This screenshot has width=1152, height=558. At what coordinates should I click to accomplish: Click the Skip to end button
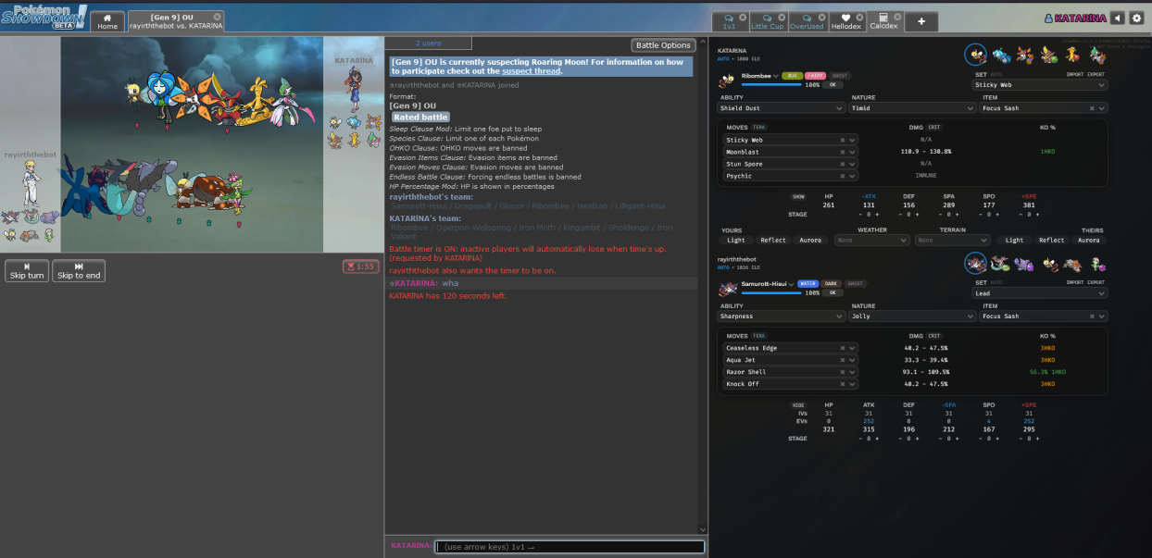[x=79, y=271]
